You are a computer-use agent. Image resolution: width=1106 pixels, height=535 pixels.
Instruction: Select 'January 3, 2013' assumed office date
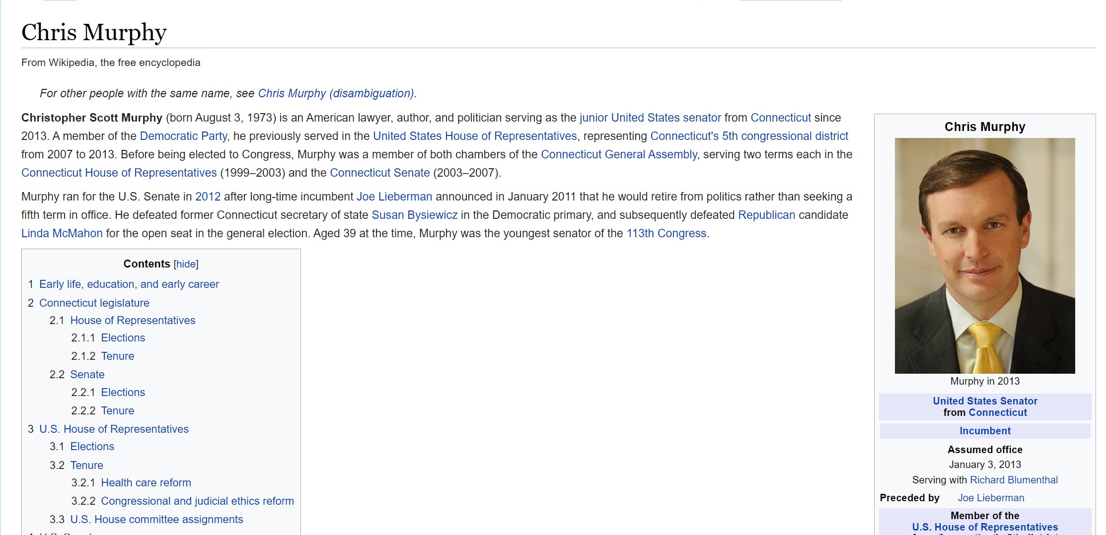[x=985, y=465]
